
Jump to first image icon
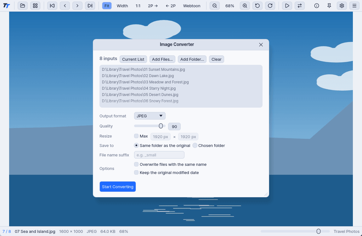pos(52,6)
